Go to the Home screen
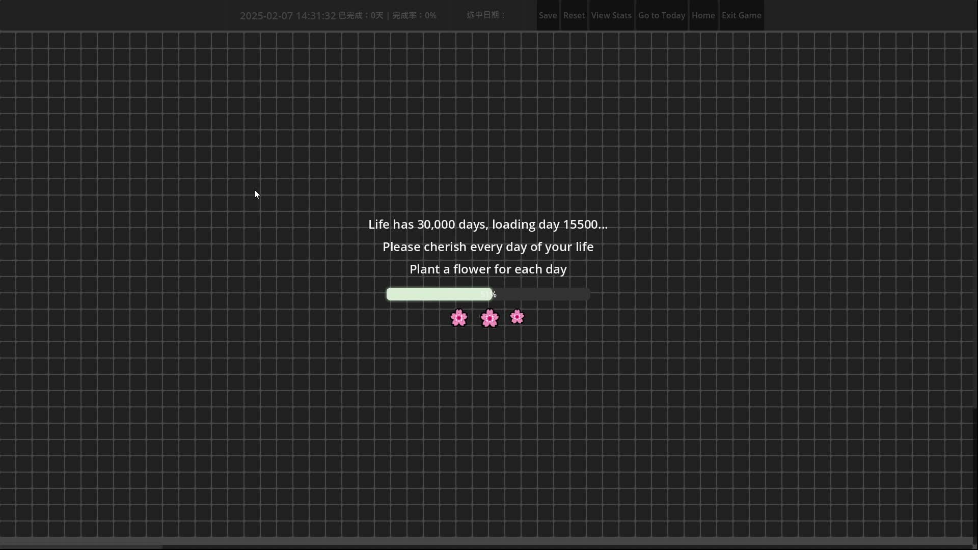 (703, 15)
